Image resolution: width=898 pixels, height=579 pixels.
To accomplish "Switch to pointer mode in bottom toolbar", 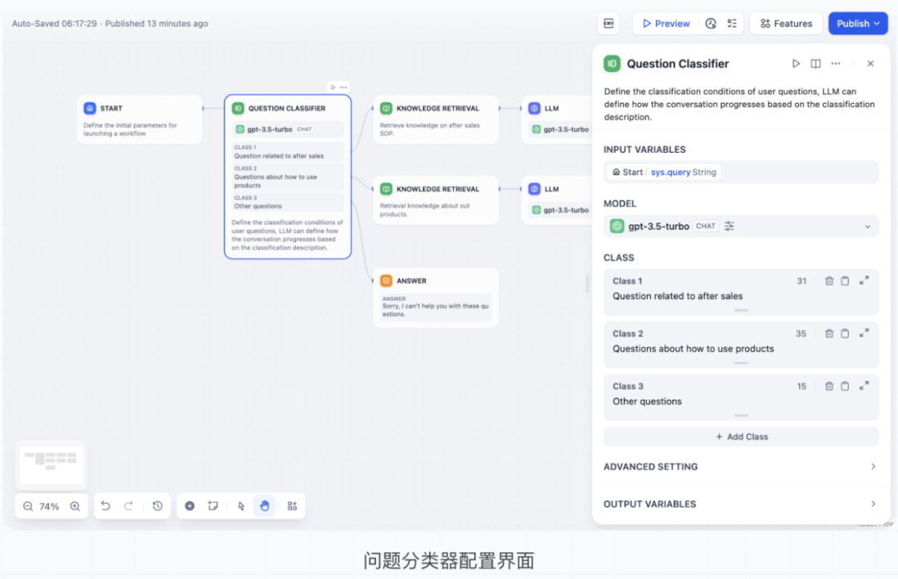I will pyautogui.click(x=241, y=506).
